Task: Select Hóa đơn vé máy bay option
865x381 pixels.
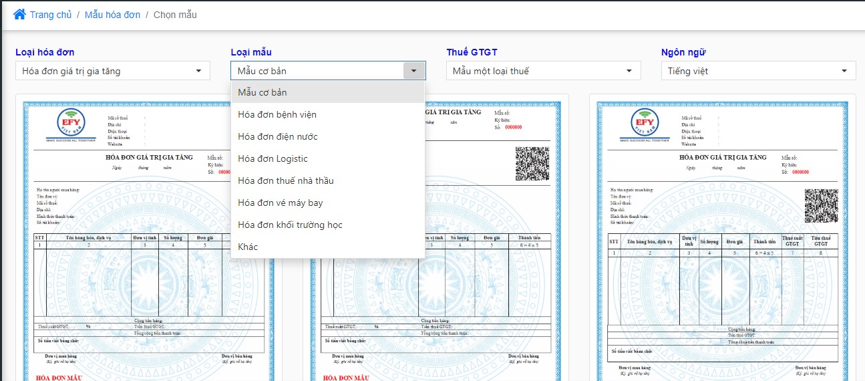Action: 328,203
